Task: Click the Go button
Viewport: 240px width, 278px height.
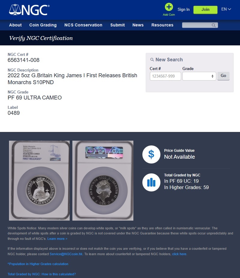Action: (x=223, y=76)
